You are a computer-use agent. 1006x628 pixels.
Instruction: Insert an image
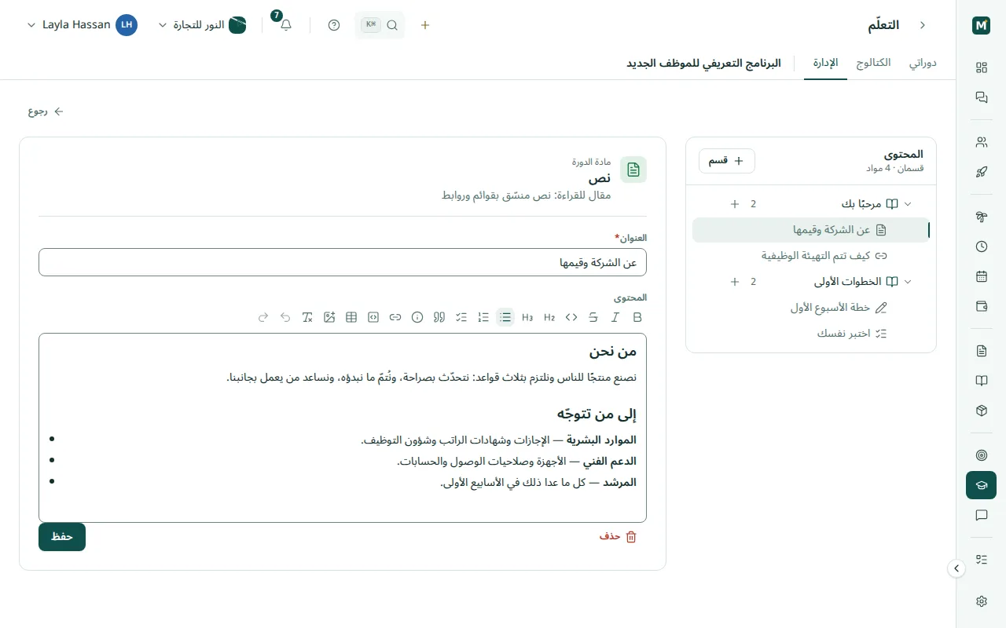point(329,317)
